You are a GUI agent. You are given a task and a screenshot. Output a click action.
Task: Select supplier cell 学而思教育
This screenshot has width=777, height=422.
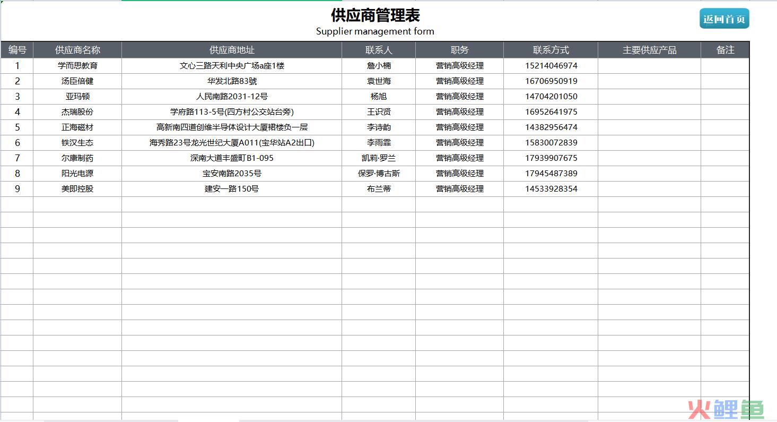click(x=77, y=66)
